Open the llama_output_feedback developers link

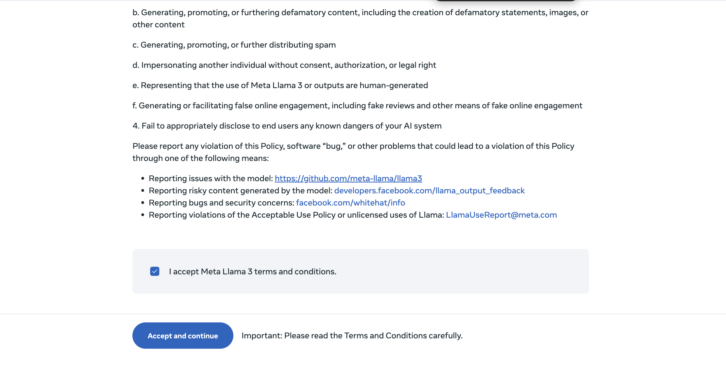(429, 190)
